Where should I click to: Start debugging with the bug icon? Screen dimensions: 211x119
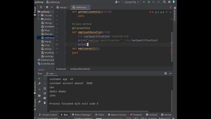click(149, 2)
